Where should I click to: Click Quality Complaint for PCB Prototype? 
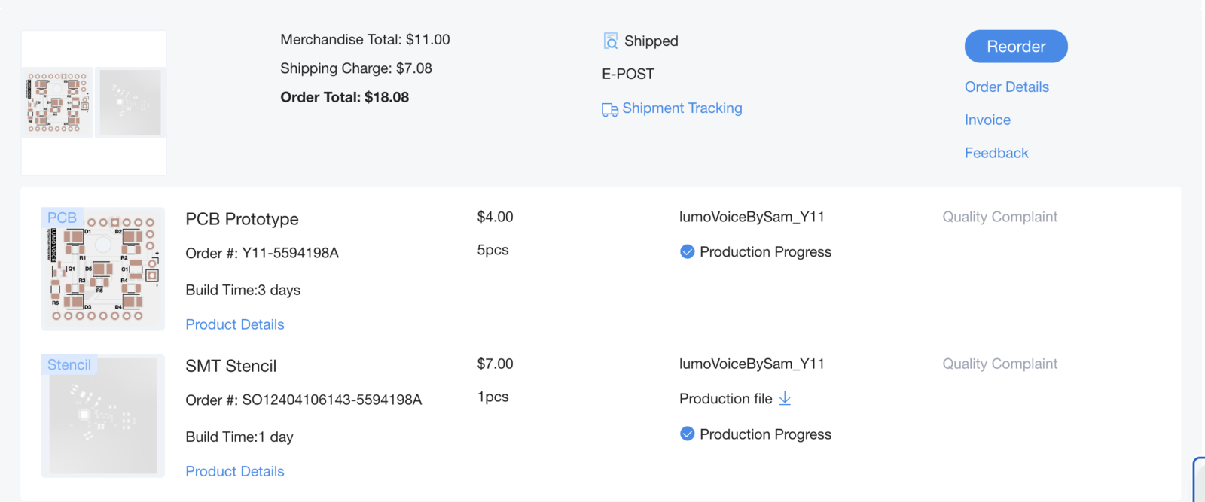click(999, 217)
